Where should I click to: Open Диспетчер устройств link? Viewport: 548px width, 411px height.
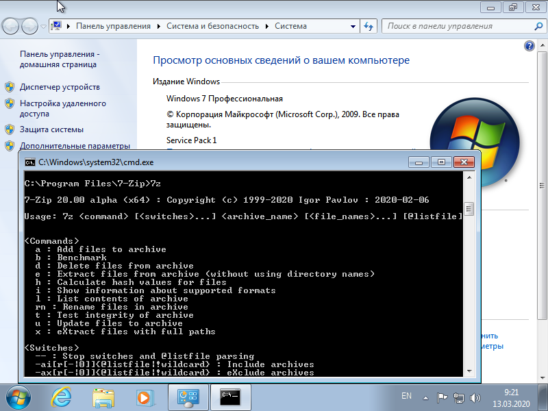point(60,87)
